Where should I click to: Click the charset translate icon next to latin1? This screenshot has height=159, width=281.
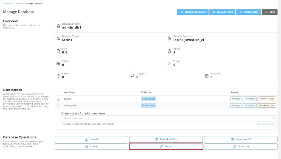pos(58,38)
